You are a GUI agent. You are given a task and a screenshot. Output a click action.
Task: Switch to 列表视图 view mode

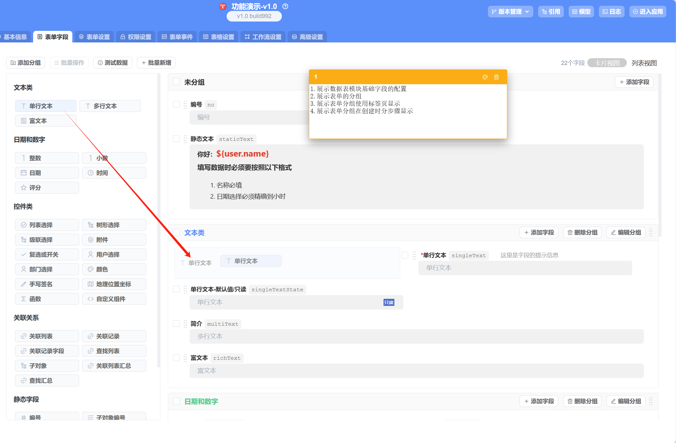pos(644,63)
